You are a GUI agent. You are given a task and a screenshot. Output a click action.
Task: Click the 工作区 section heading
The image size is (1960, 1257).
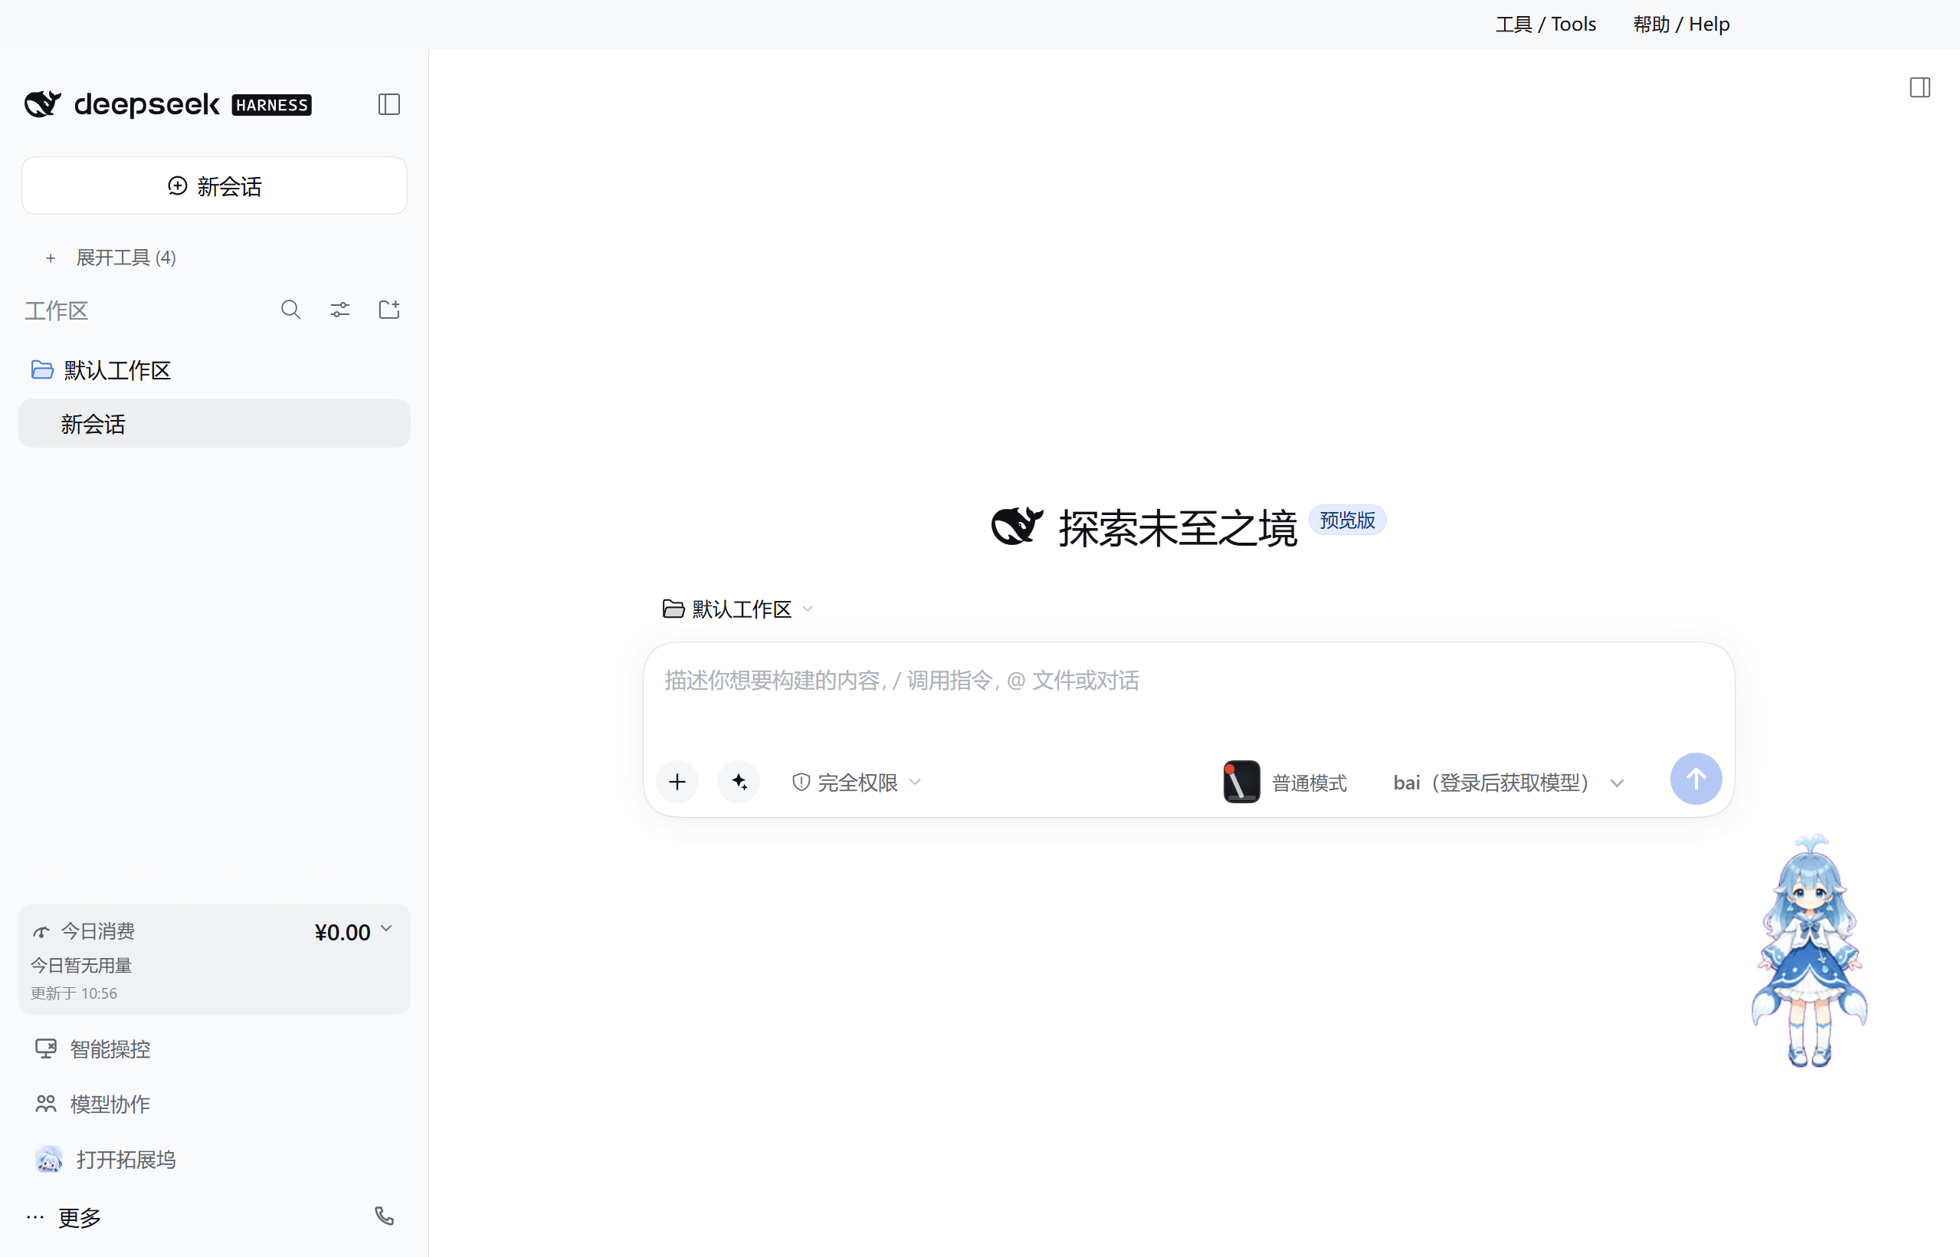tap(56, 311)
